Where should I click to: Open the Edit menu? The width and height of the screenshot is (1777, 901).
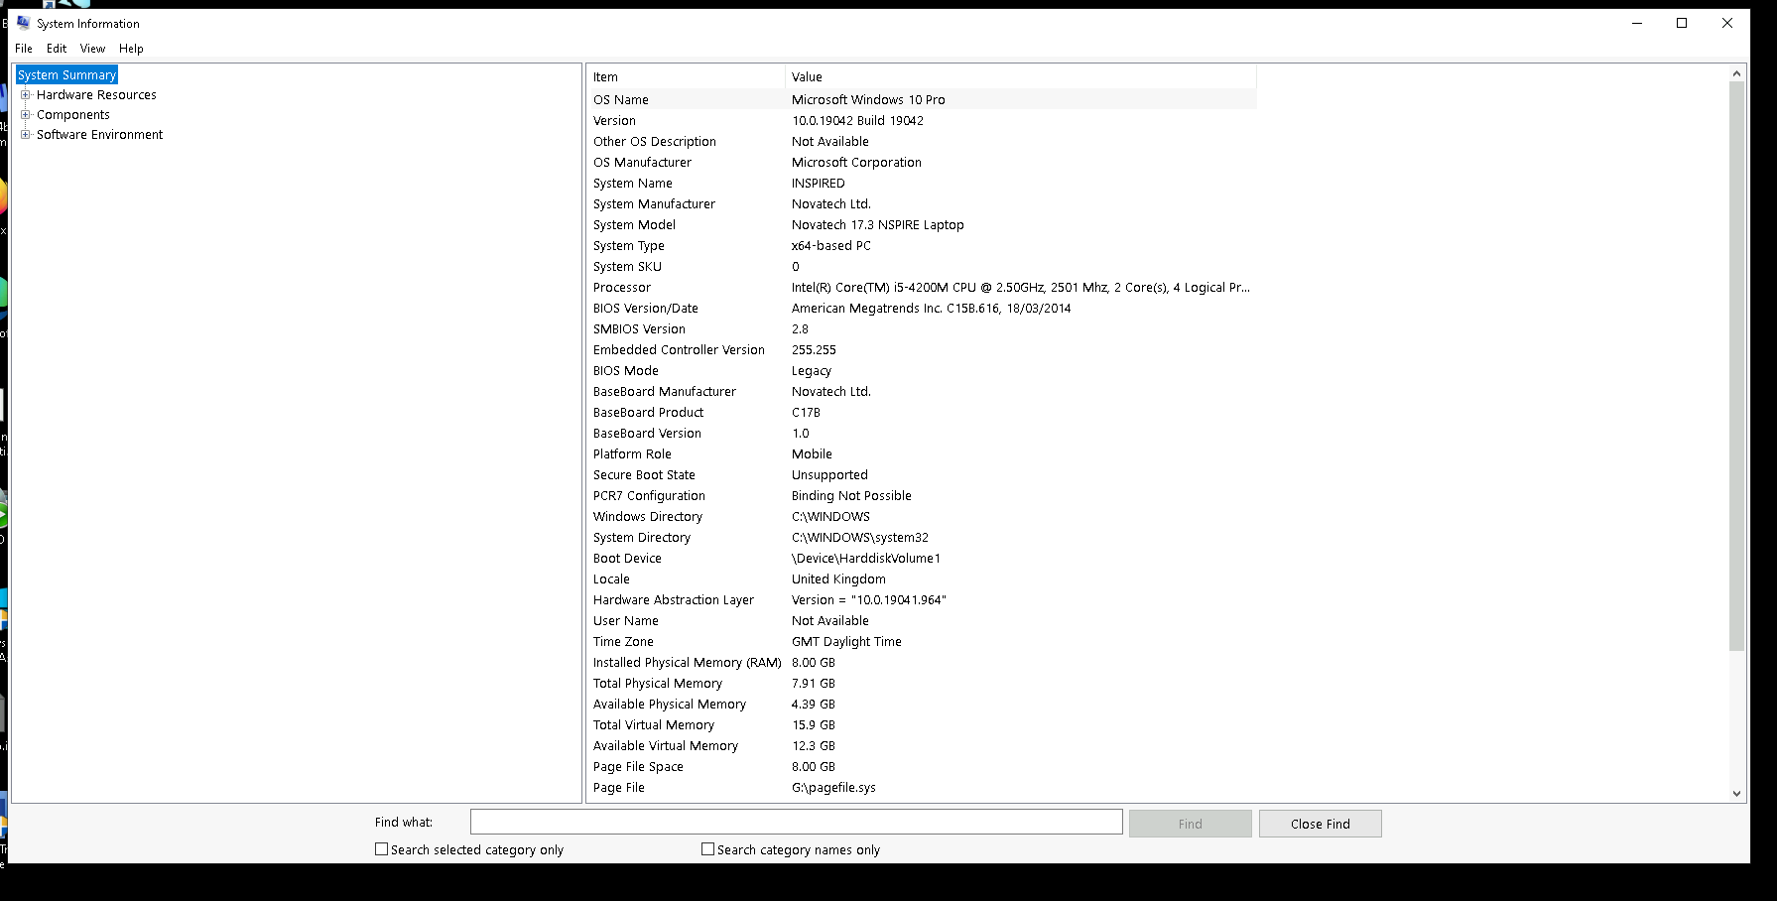57,48
